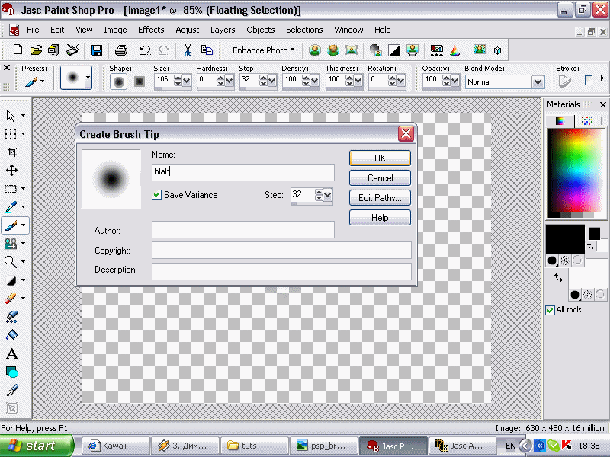Select the Text tool
The width and height of the screenshot is (610, 457).
(x=11, y=353)
